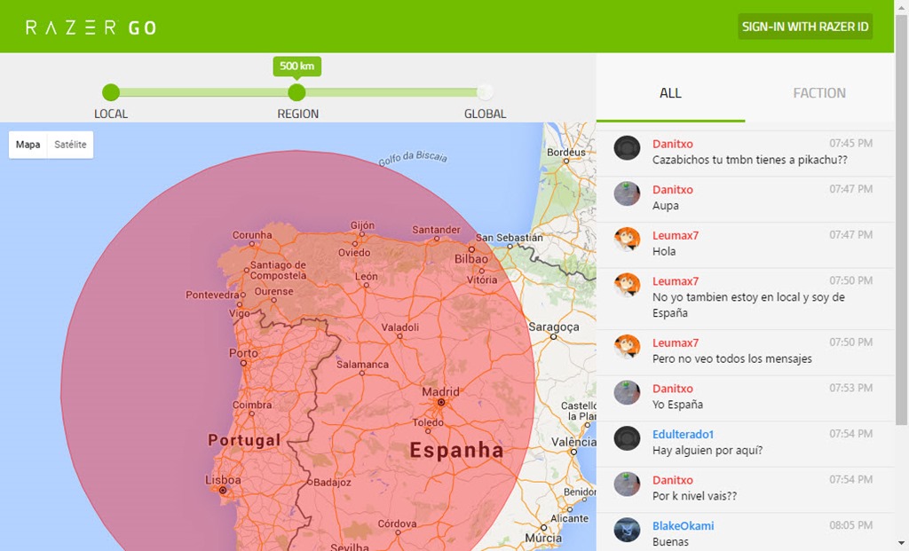The image size is (909, 551).
Task: Click the Lisboa capital marker on map
Action: click(x=223, y=490)
